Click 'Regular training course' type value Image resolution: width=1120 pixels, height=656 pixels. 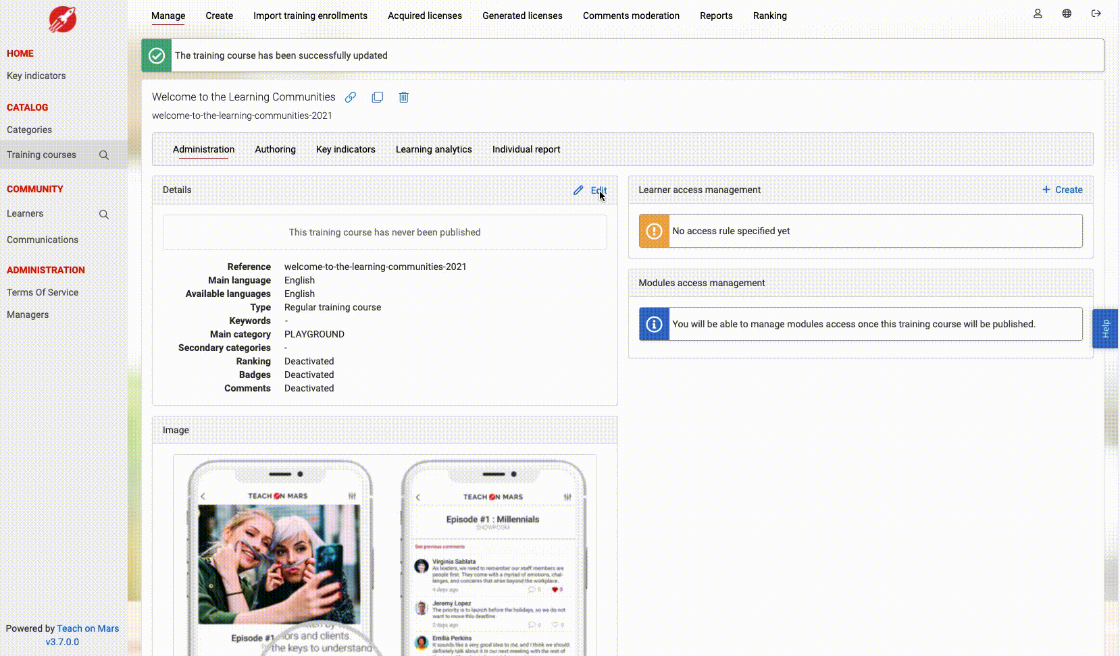[x=332, y=307]
